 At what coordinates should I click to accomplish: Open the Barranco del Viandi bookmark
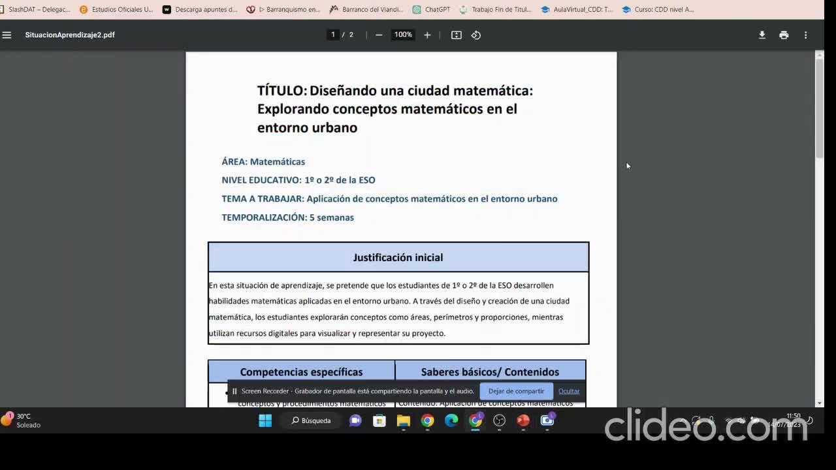[x=366, y=10]
